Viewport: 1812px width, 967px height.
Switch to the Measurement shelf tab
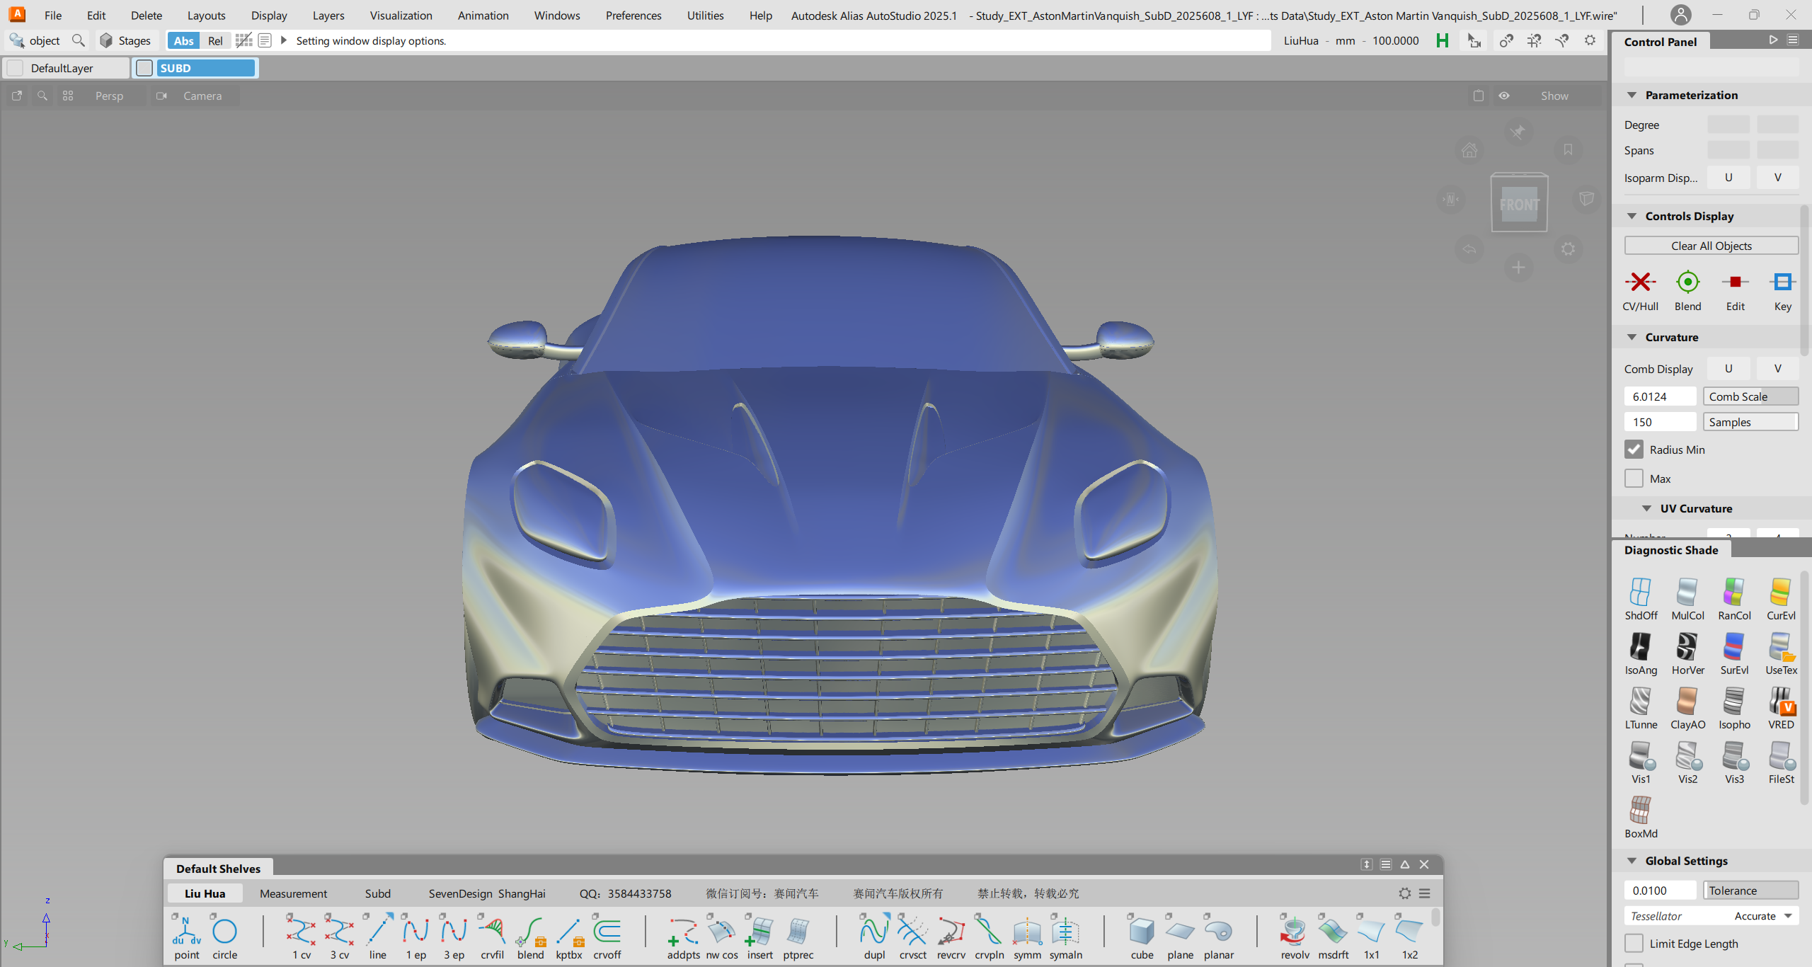click(x=293, y=893)
